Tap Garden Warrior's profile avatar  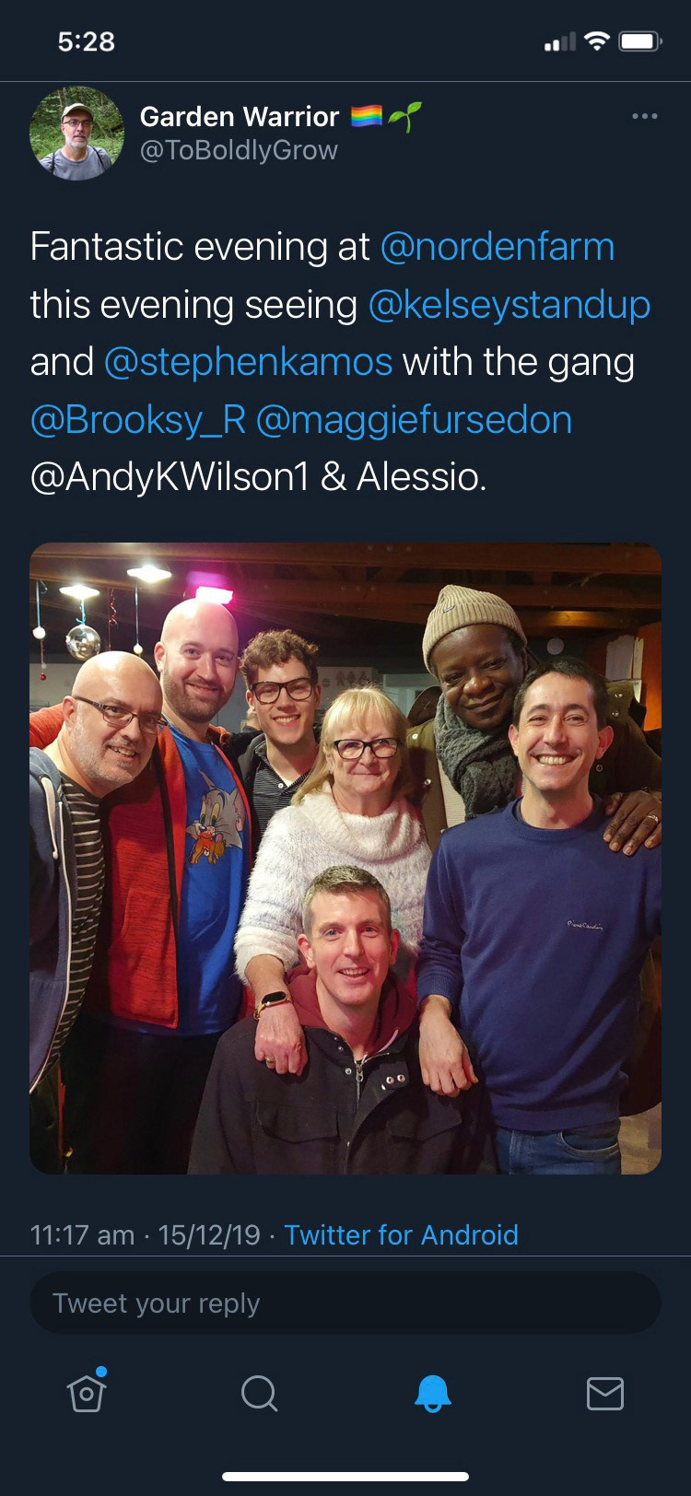click(76, 133)
